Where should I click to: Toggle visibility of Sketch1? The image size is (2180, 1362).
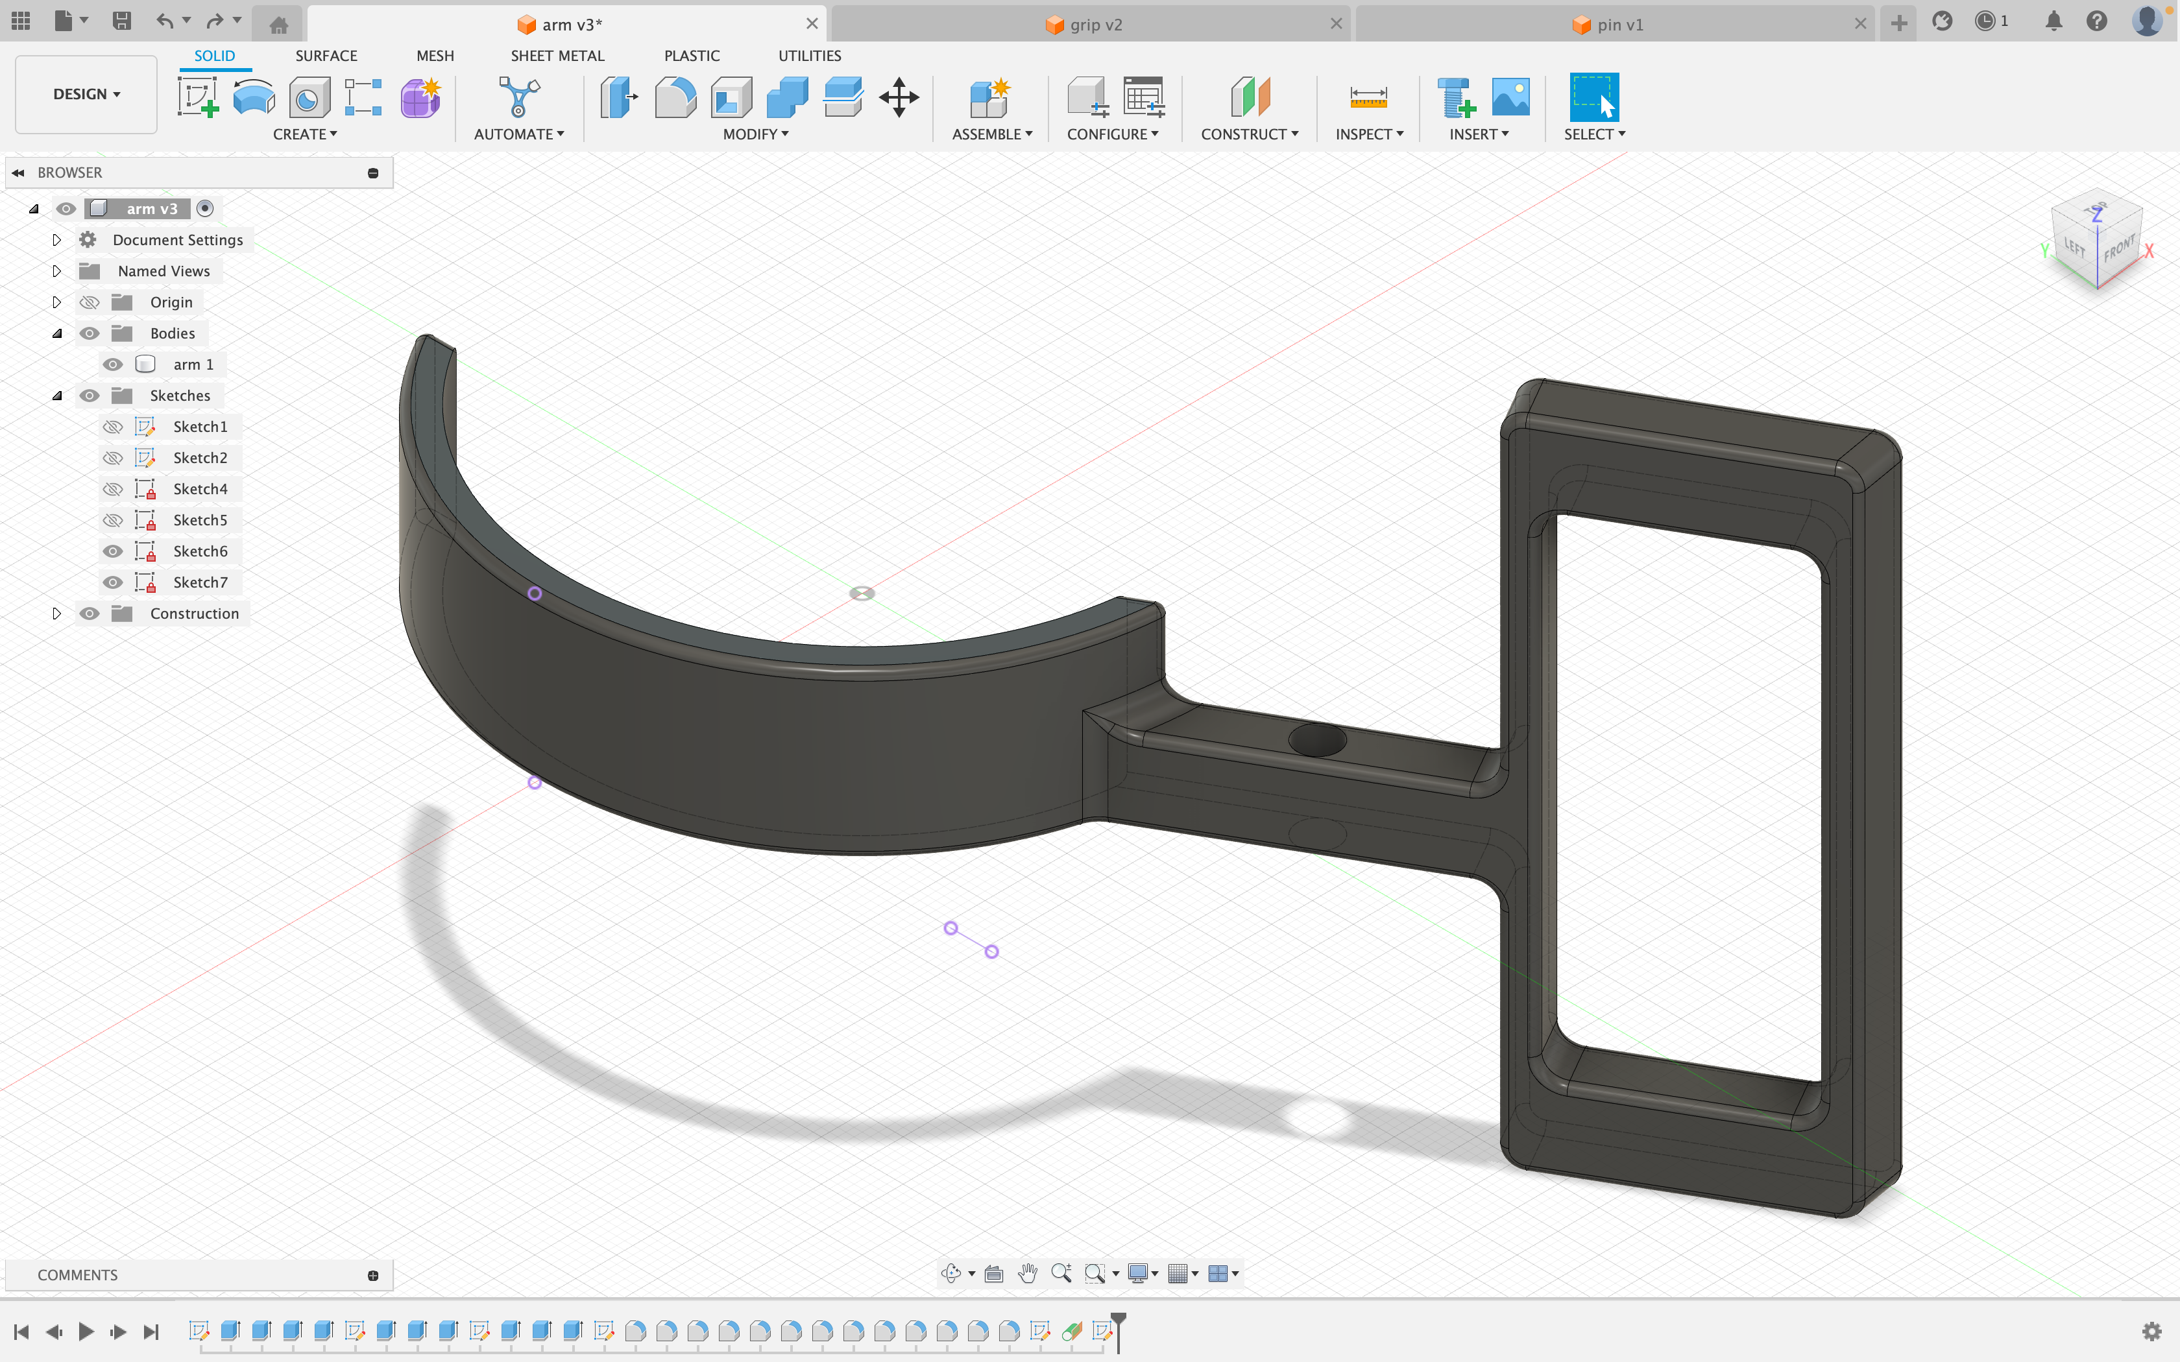[113, 427]
